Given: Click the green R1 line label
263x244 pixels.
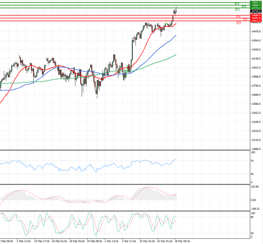Looking at the screenshot, I should coord(237,10).
